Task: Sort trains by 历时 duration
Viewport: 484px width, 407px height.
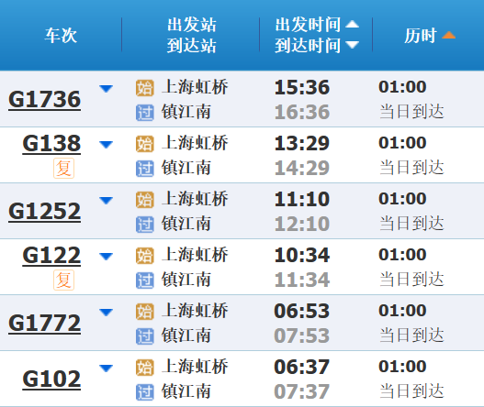Action: pyautogui.click(x=430, y=35)
